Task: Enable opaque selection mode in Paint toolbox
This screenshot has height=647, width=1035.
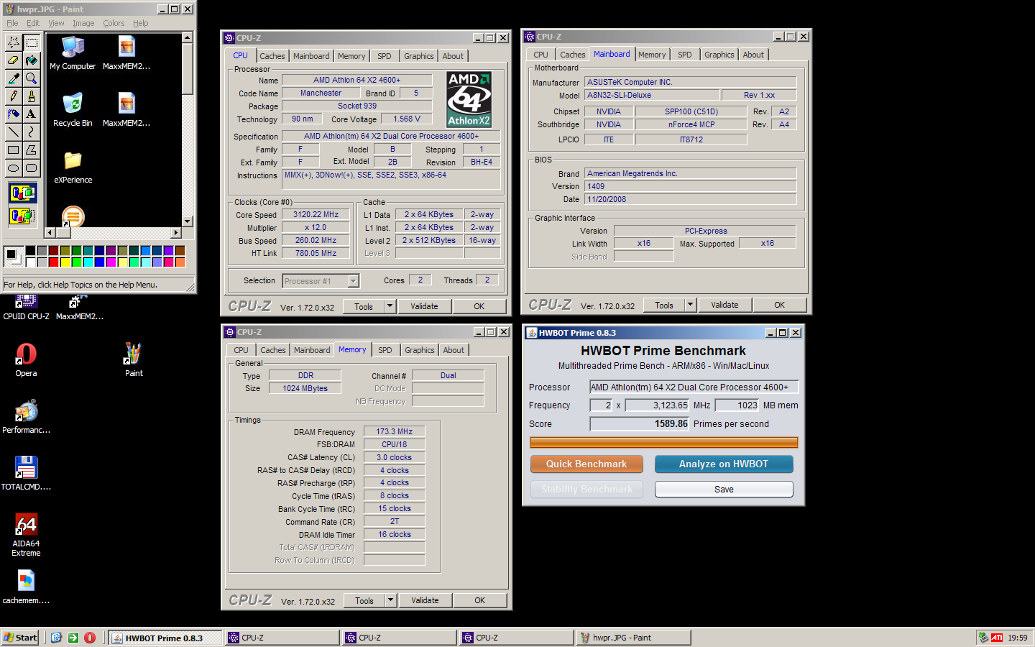Action: point(22,193)
